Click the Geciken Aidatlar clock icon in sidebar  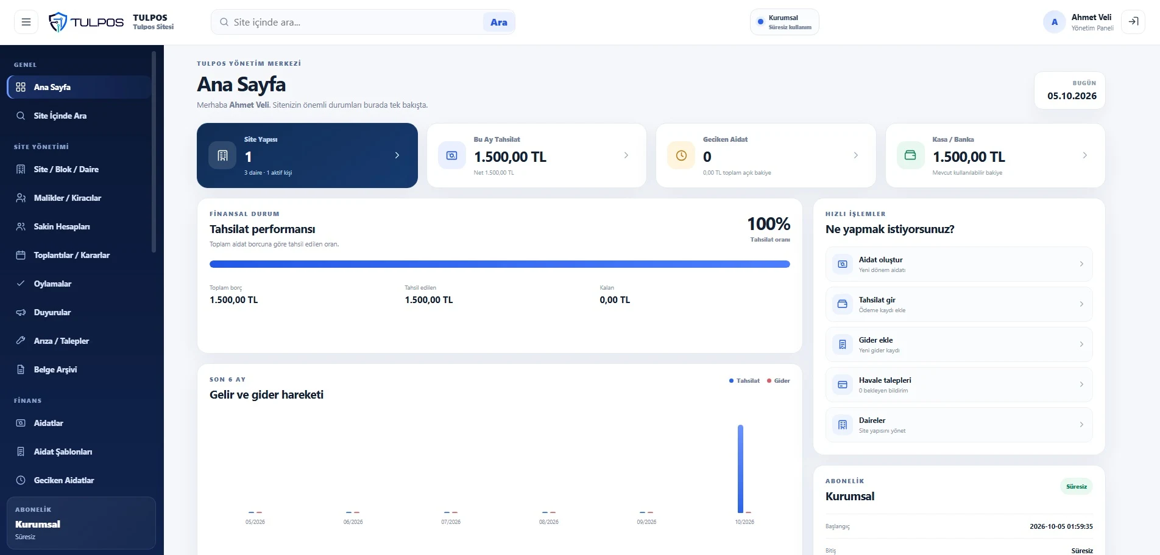click(x=21, y=480)
